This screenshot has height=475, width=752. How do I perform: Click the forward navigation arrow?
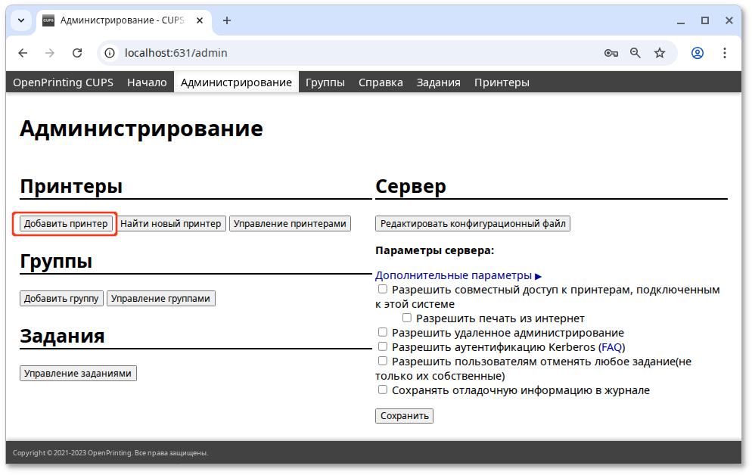pos(50,53)
